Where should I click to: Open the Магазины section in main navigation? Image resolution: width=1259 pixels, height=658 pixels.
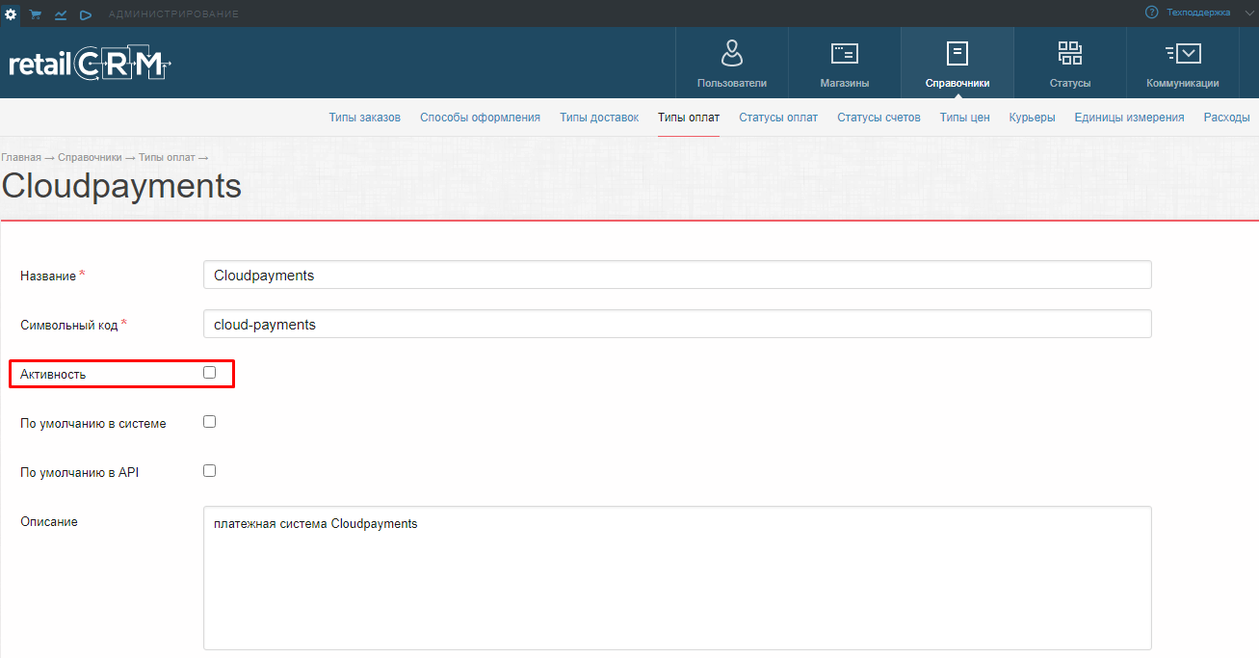(x=845, y=63)
